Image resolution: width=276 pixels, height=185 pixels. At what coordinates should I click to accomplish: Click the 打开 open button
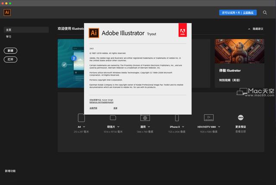click(x=10, y=59)
